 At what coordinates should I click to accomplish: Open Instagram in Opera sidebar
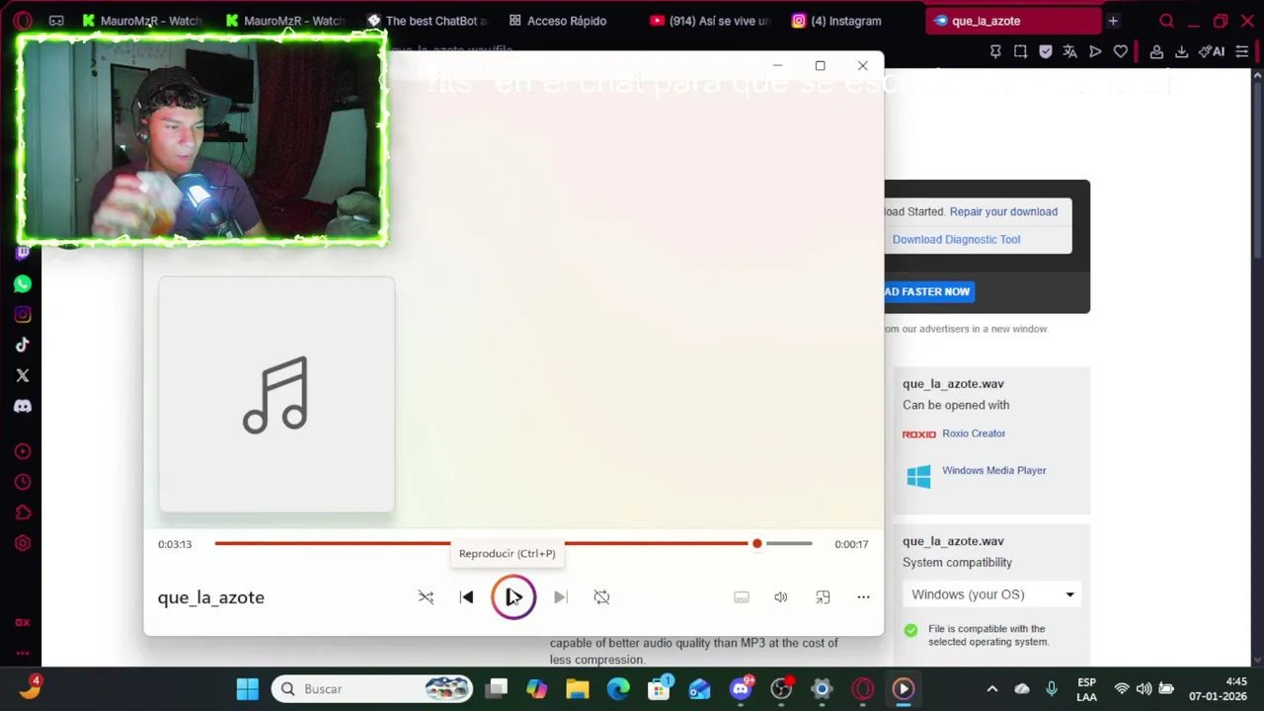tap(23, 315)
